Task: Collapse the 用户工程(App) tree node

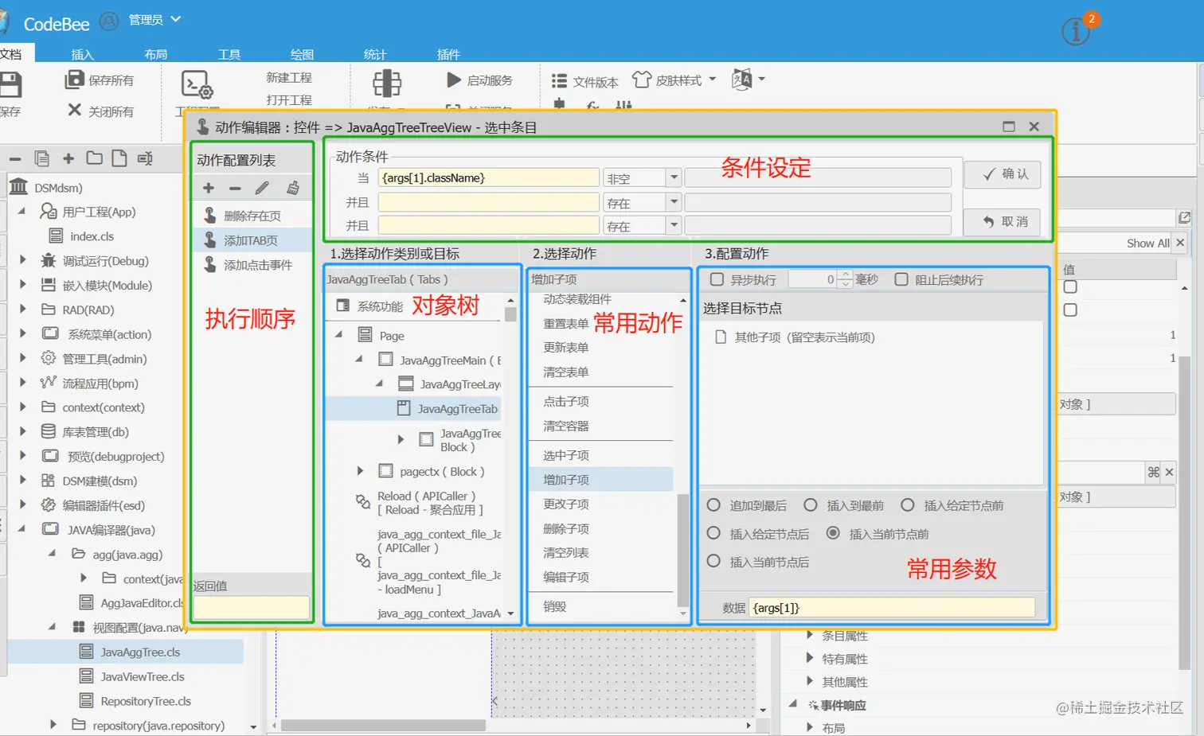Action: (x=22, y=211)
